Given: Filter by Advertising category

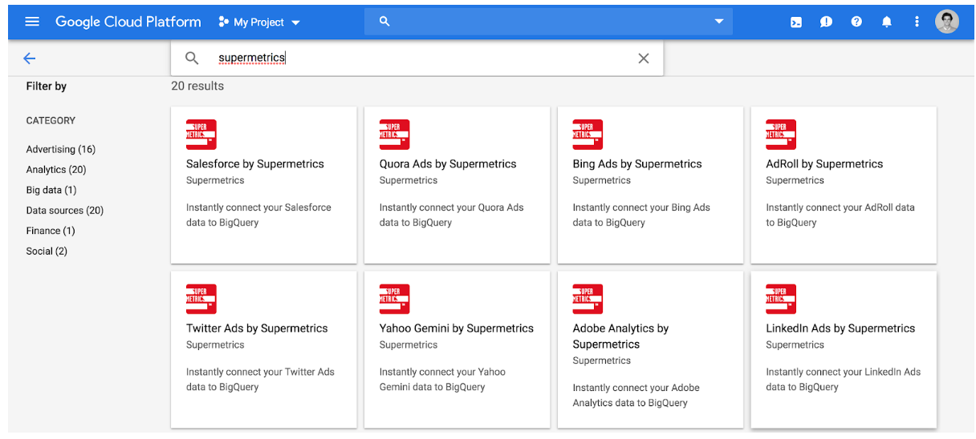Looking at the screenshot, I should (61, 150).
